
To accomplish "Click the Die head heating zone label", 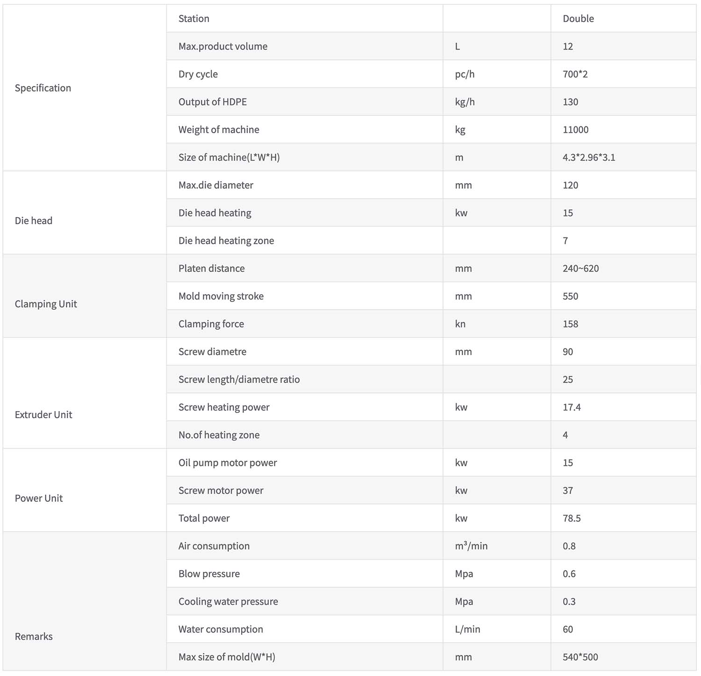I will click(x=226, y=241).
